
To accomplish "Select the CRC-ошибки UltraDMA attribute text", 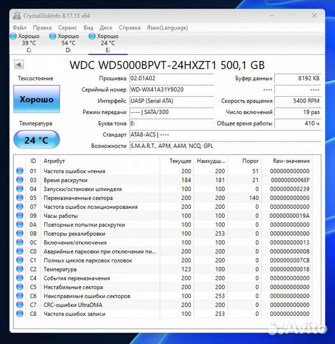I will pyautogui.click(x=73, y=305).
